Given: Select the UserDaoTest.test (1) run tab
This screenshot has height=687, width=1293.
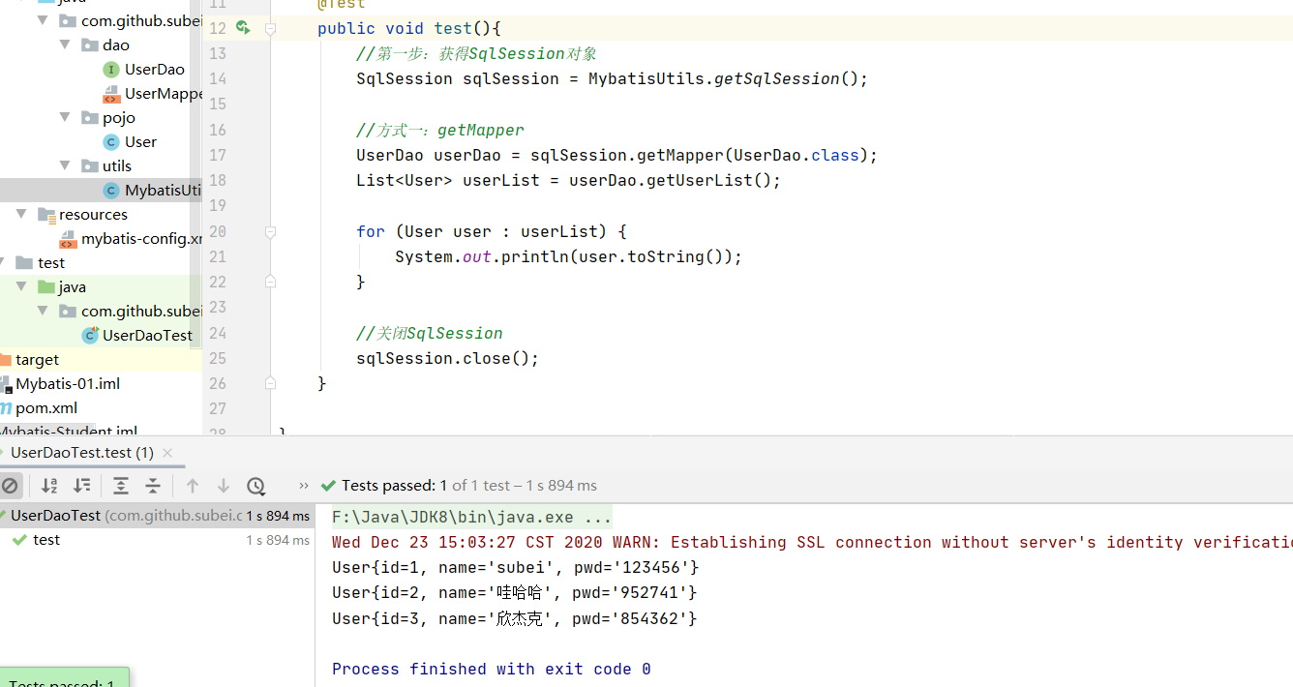Looking at the screenshot, I should point(81,453).
